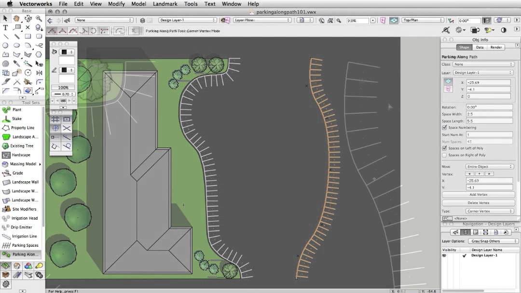
Task: Open the Landmark menu
Action: coord(165,4)
